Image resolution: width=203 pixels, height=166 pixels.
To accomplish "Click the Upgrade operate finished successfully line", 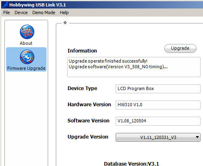I will (108, 61).
